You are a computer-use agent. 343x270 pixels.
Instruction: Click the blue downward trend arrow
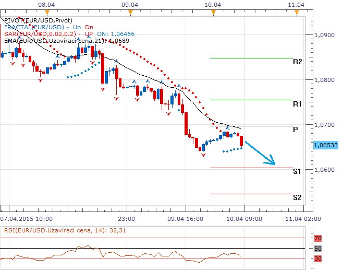tap(260, 152)
